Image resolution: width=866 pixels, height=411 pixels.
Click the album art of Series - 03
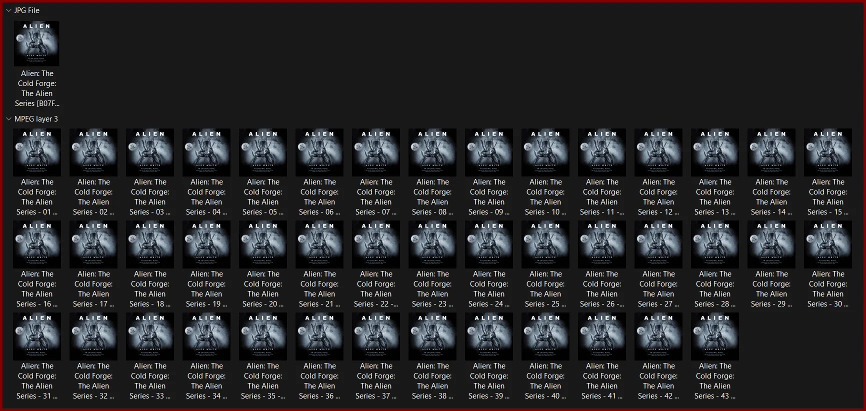tap(150, 152)
